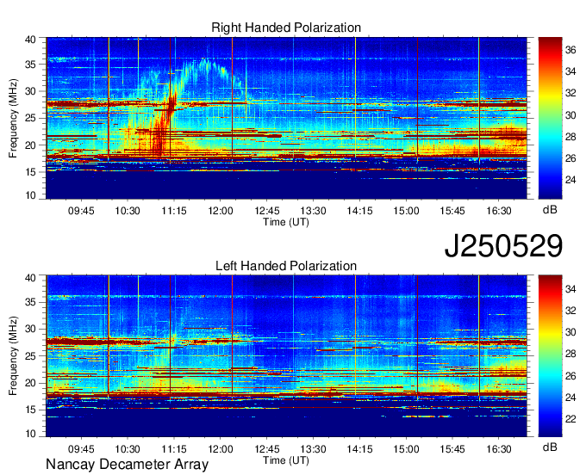The width and height of the screenshot is (586, 475).
Task: Click the dB unit label of Right Handed colorbar
Action: (x=550, y=210)
